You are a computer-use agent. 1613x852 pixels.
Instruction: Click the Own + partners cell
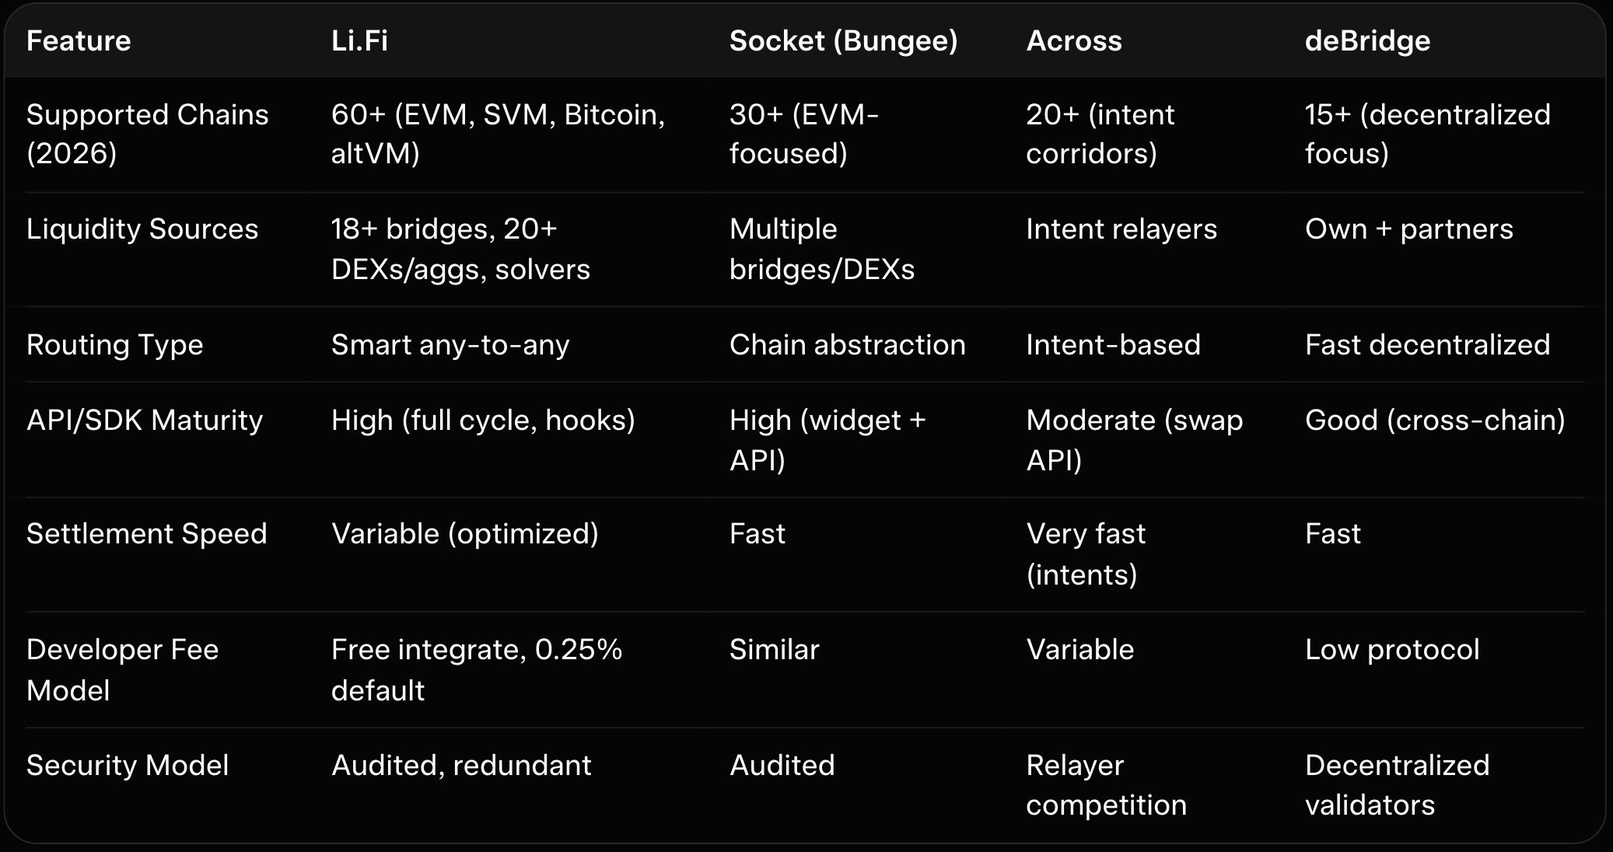point(1408,229)
